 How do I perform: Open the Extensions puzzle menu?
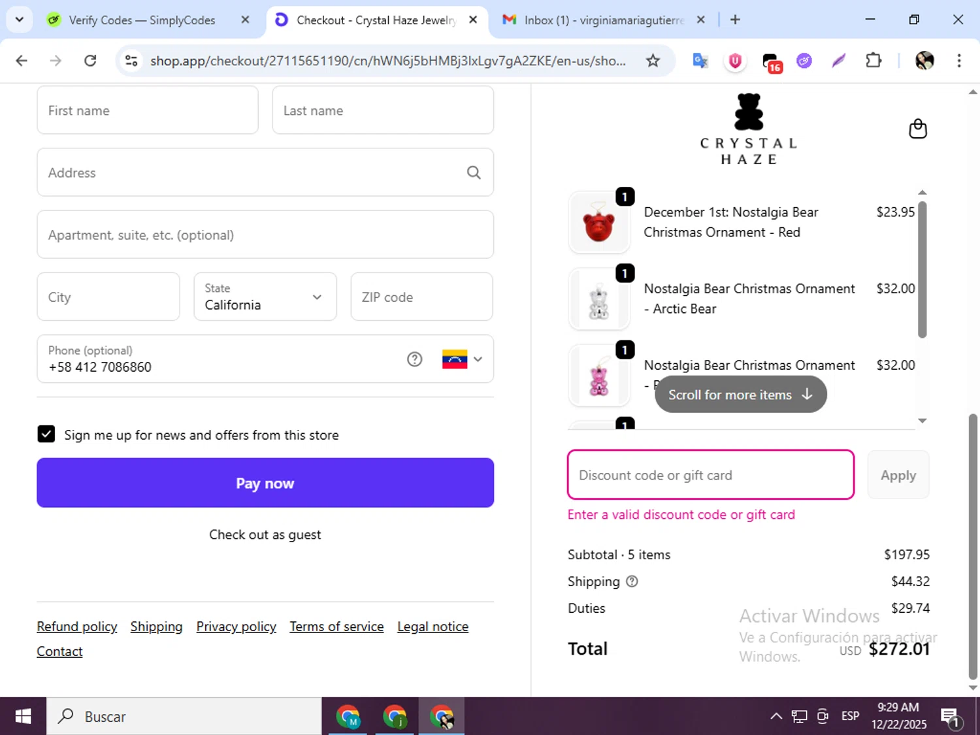pos(874,61)
